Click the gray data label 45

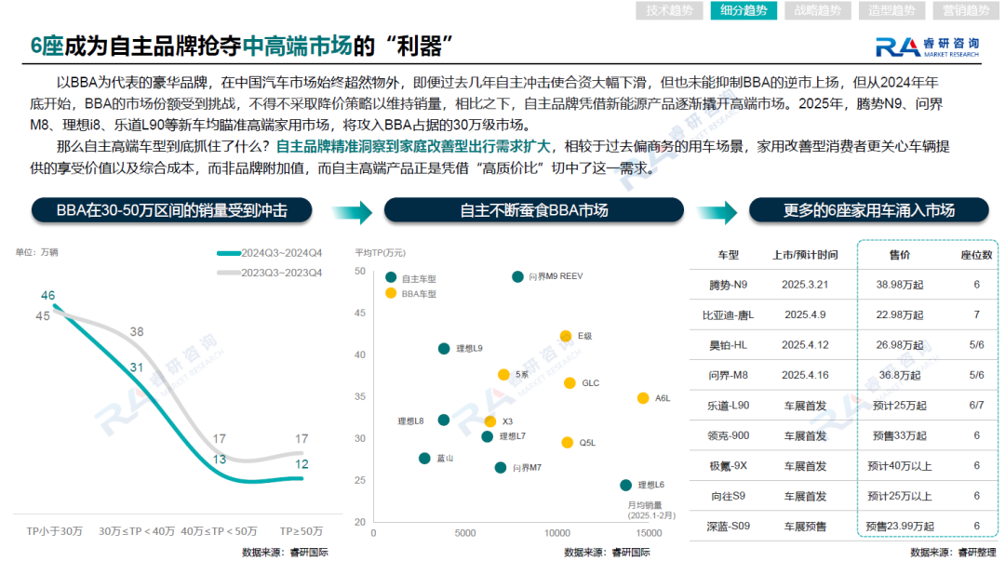click(x=43, y=316)
